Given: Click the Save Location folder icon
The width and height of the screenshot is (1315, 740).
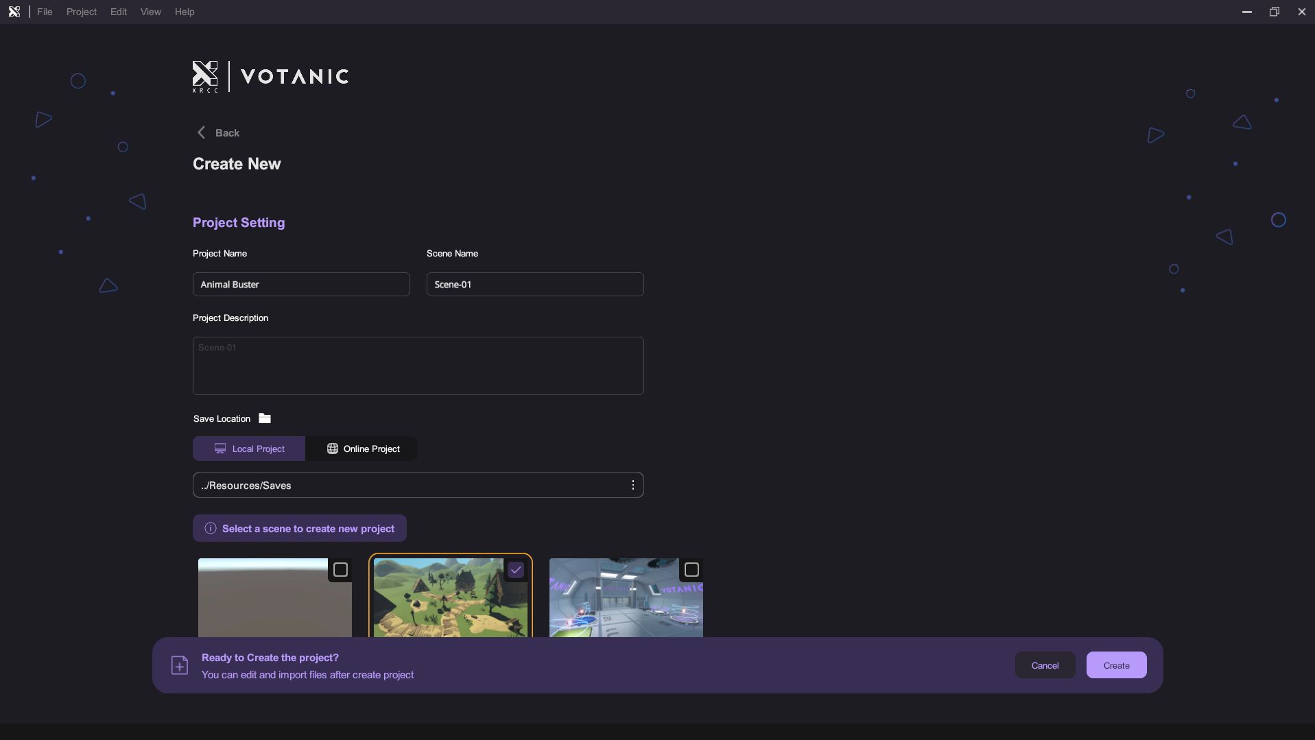Looking at the screenshot, I should click(x=265, y=418).
